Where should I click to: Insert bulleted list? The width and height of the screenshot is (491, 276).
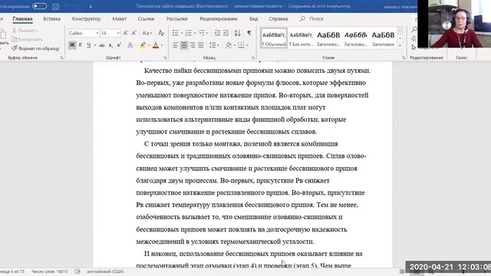point(176,33)
